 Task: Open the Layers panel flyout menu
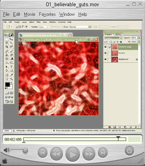(x=139, y=34)
